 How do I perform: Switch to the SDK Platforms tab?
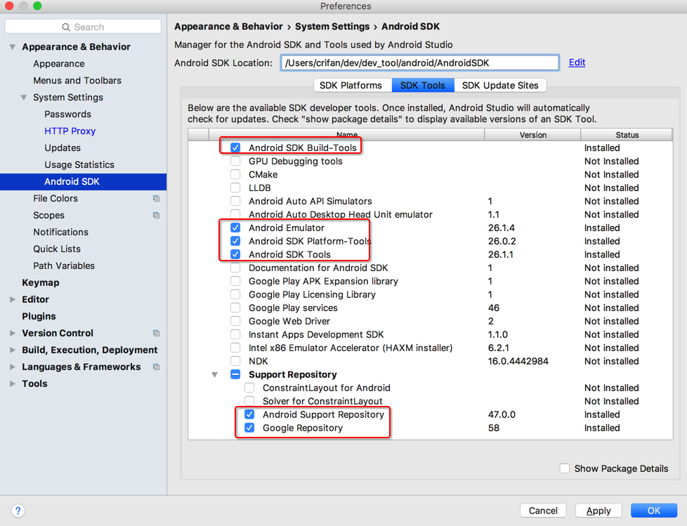(351, 86)
